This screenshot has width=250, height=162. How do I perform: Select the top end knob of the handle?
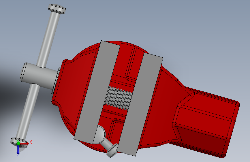click(x=57, y=9)
